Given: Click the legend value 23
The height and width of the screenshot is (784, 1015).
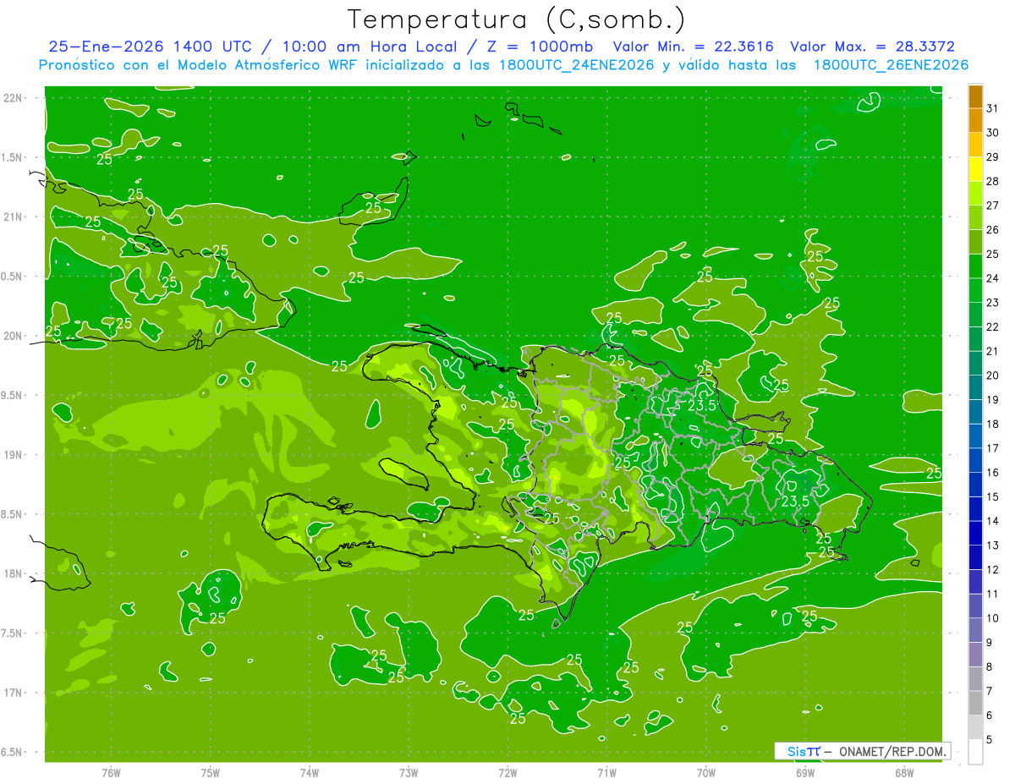Looking at the screenshot, I should [x=992, y=303].
